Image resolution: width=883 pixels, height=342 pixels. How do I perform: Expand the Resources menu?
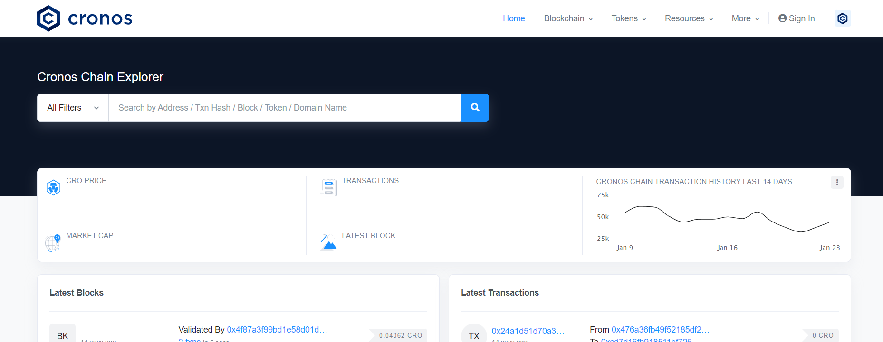pos(689,18)
